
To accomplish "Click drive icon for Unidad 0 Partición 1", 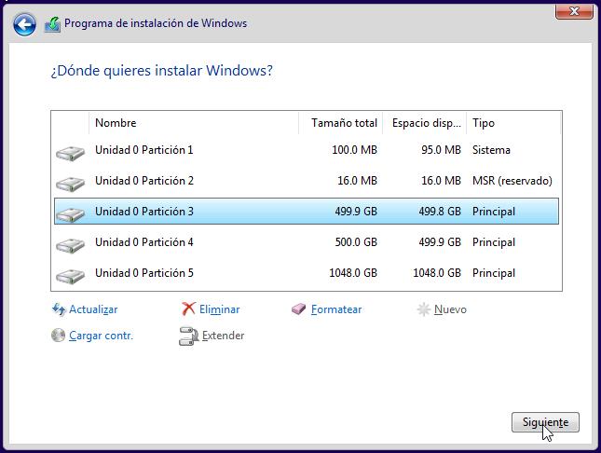I will point(70,153).
